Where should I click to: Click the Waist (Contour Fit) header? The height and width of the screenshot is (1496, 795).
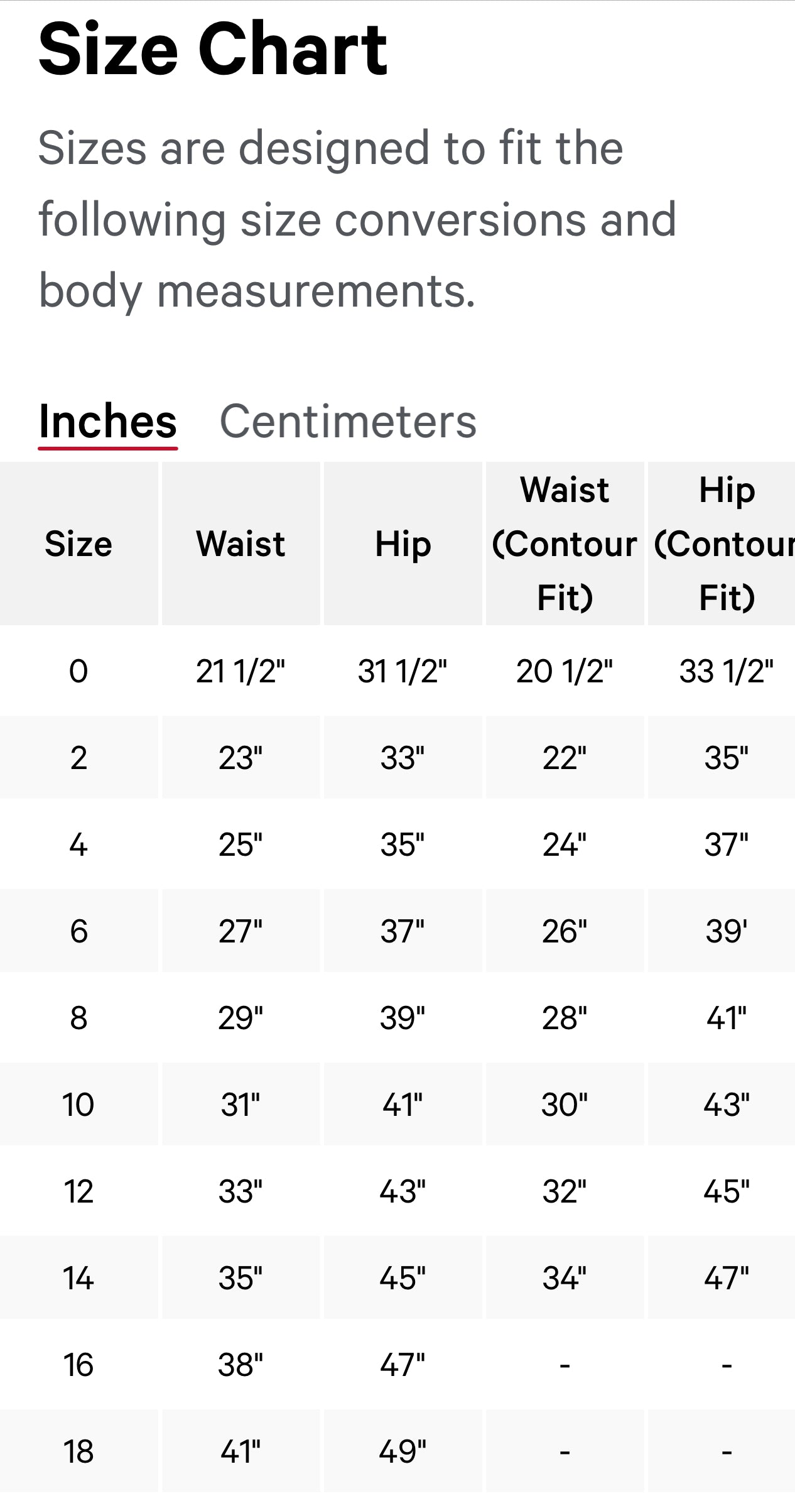(565, 544)
